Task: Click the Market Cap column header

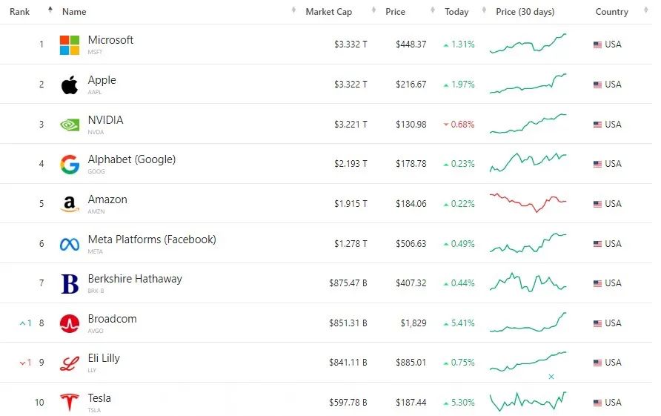Action: click(329, 12)
